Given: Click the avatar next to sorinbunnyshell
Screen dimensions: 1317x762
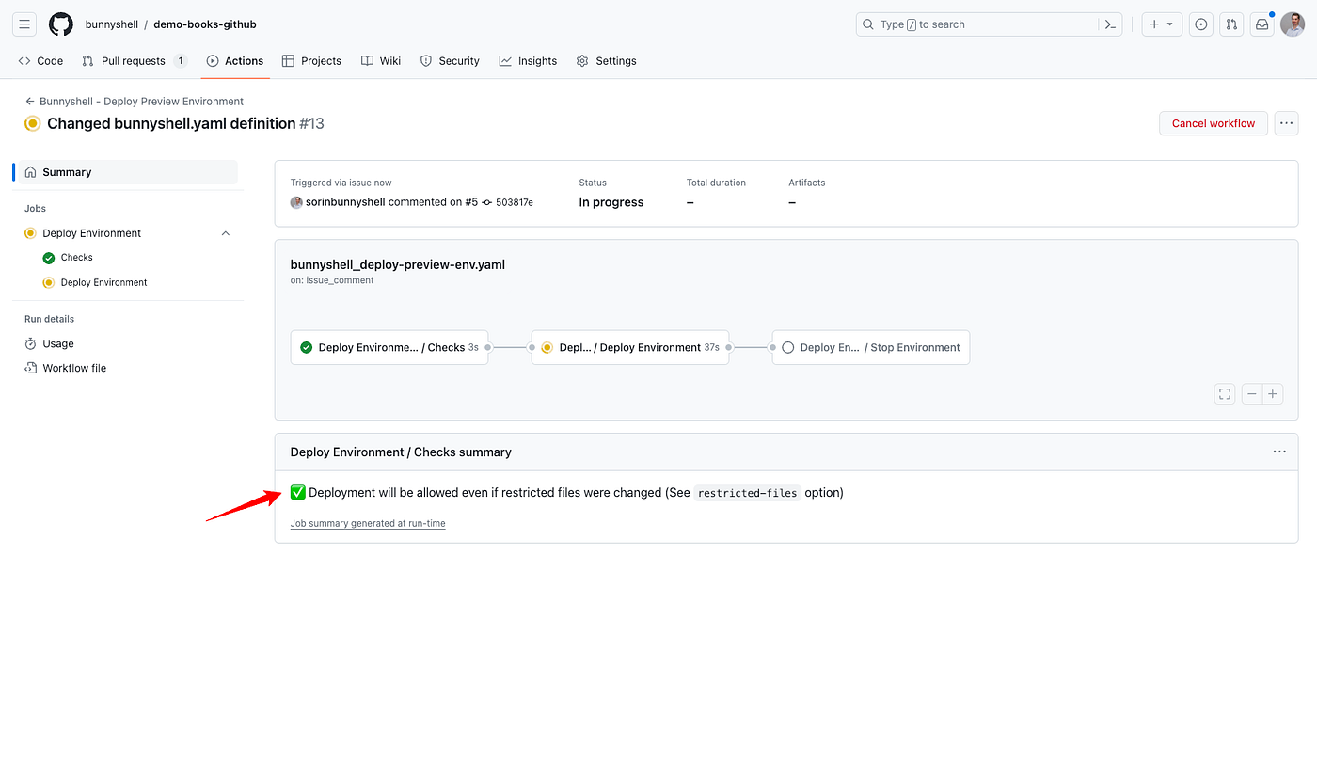Looking at the screenshot, I should [296, 202].
